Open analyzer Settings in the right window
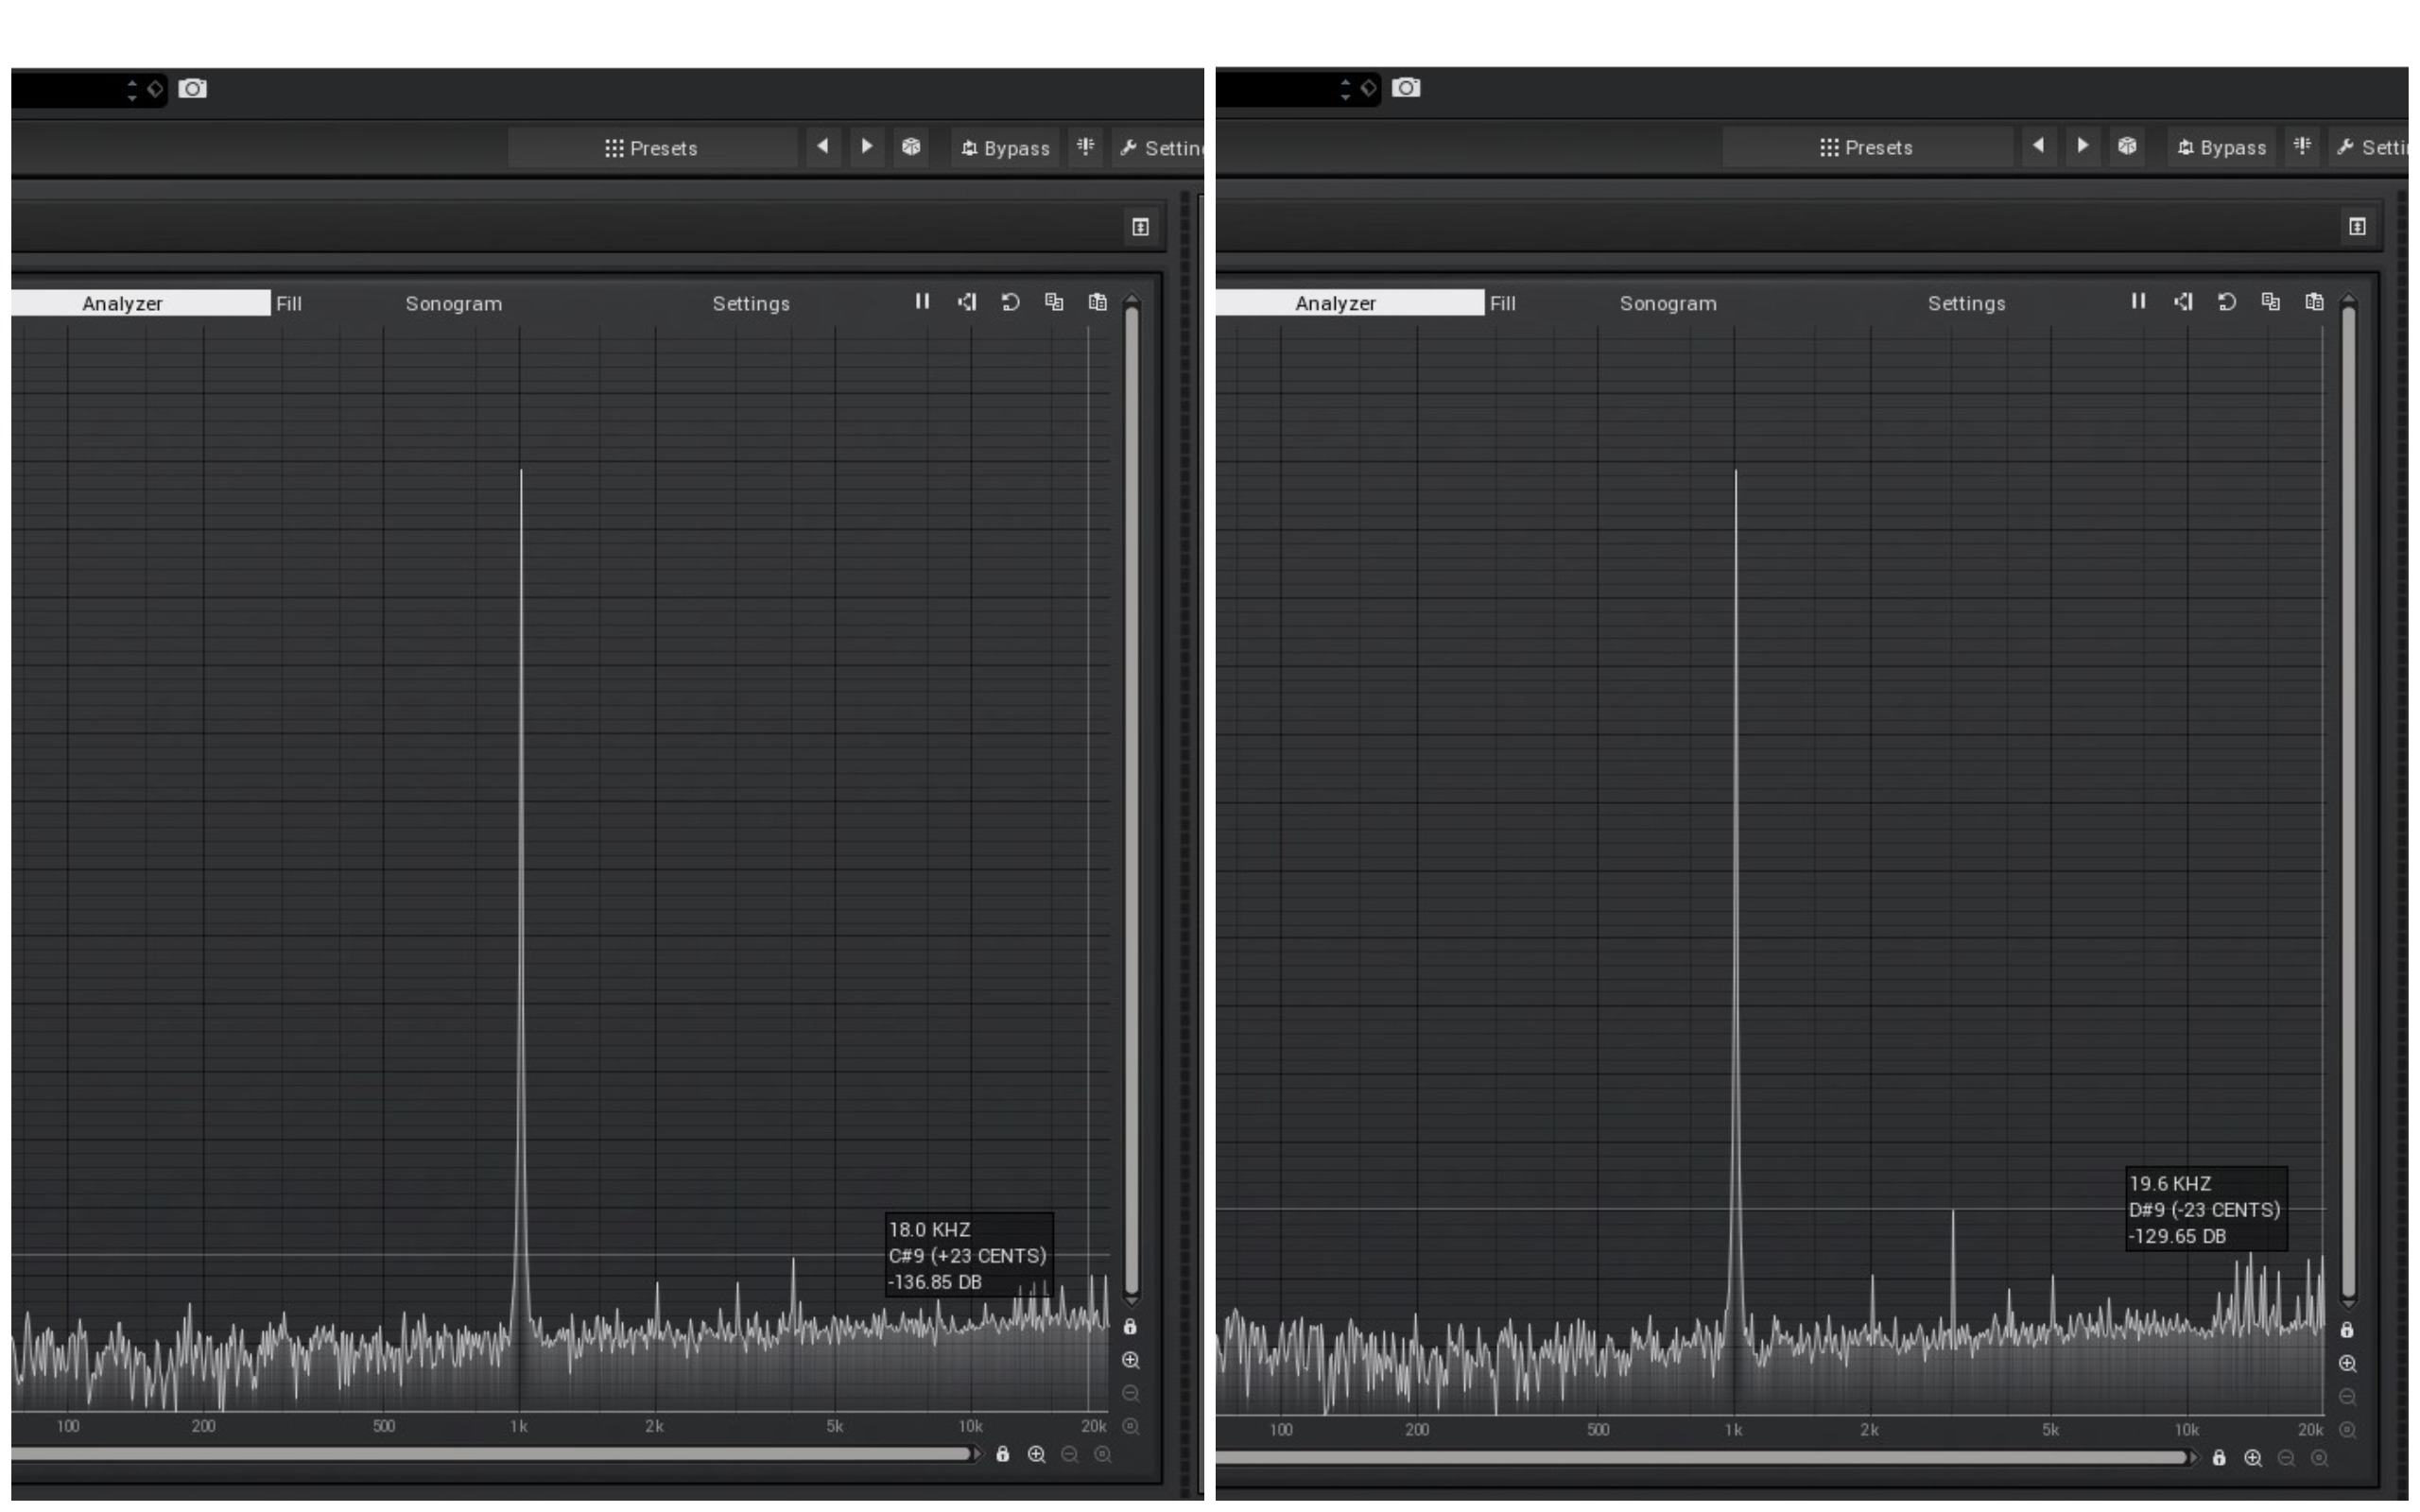The width and height of the screenshot is (2420, 1512). (1966, 303)
